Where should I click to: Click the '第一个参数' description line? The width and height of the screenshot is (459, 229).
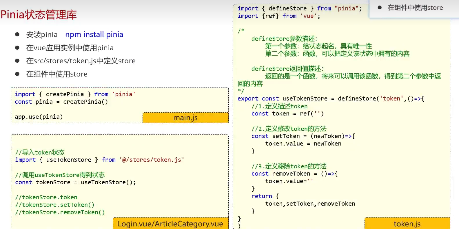click(318, 46)
